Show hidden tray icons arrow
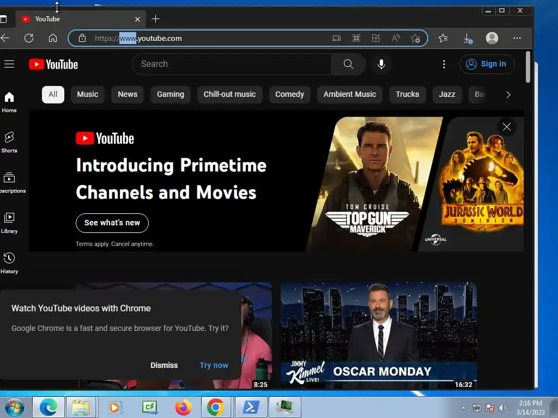558x418 pixels. [x=463, y=408]
